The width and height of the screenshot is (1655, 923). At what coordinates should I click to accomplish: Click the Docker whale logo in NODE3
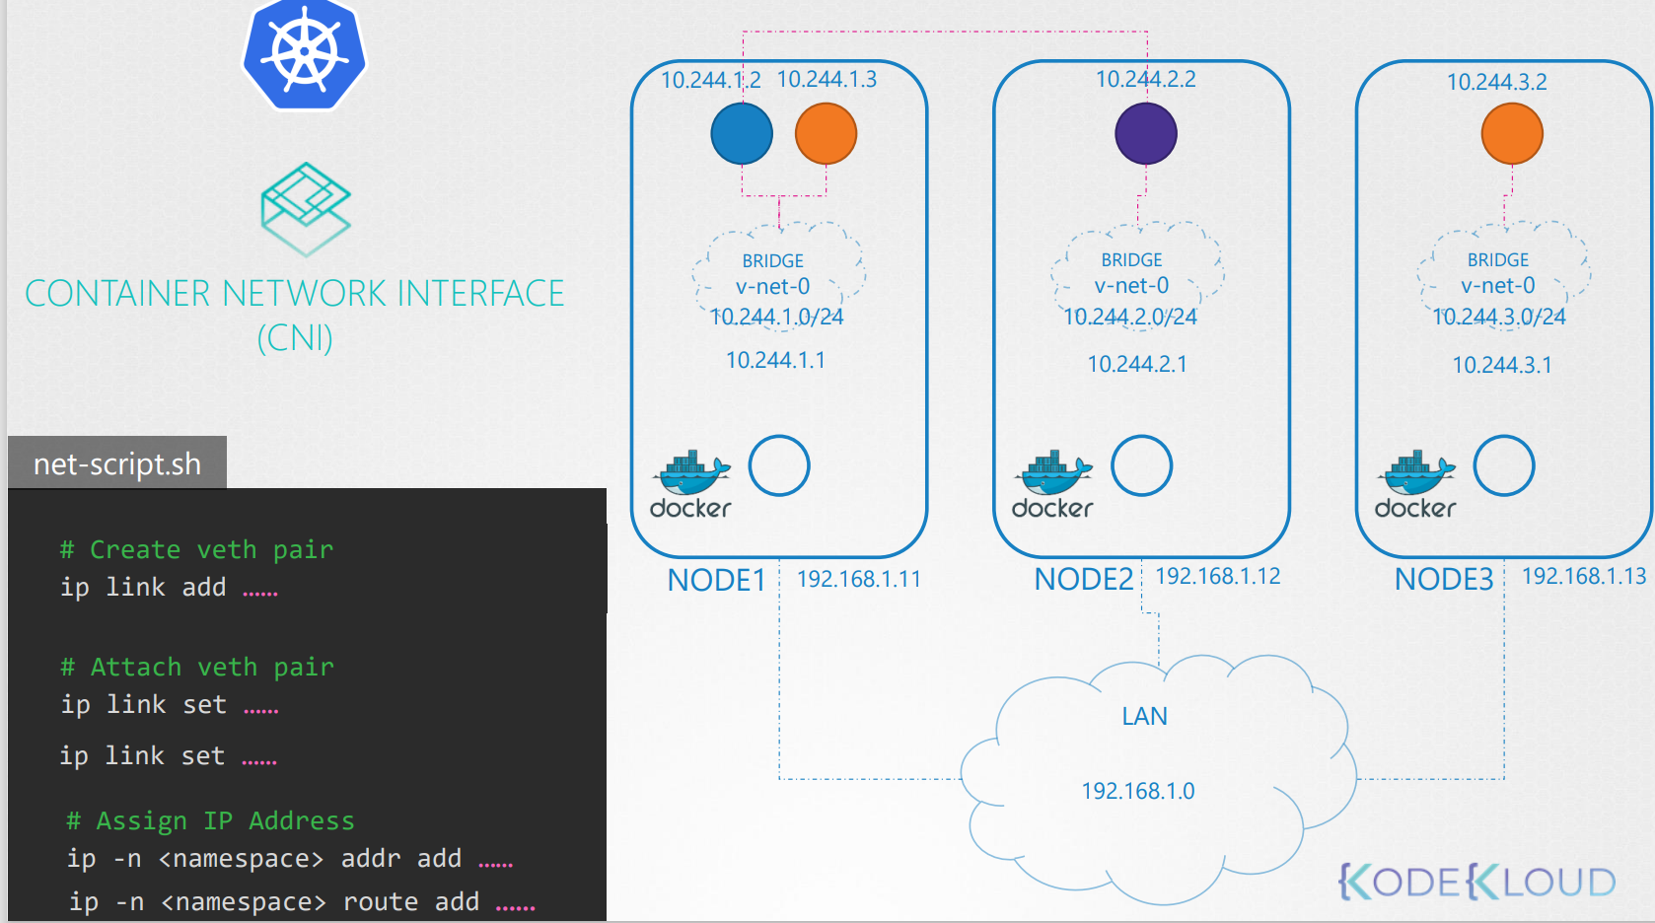(1416, 484)
